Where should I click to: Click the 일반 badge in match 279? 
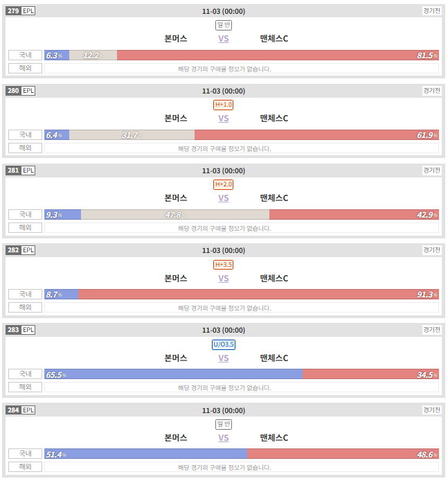coord(224,25)
